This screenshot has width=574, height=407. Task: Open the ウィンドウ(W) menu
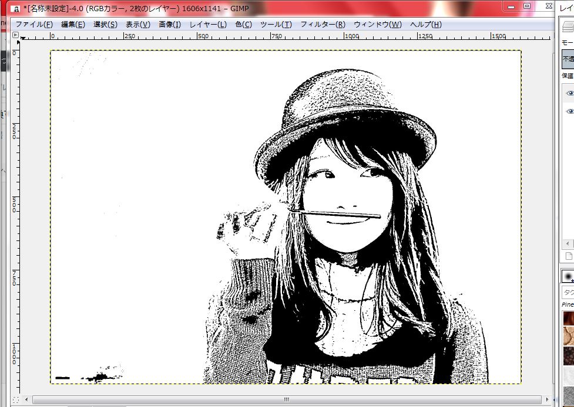point(378,25)
